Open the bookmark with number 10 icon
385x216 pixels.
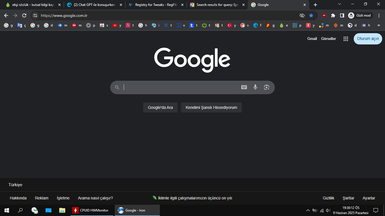point(219,25)
